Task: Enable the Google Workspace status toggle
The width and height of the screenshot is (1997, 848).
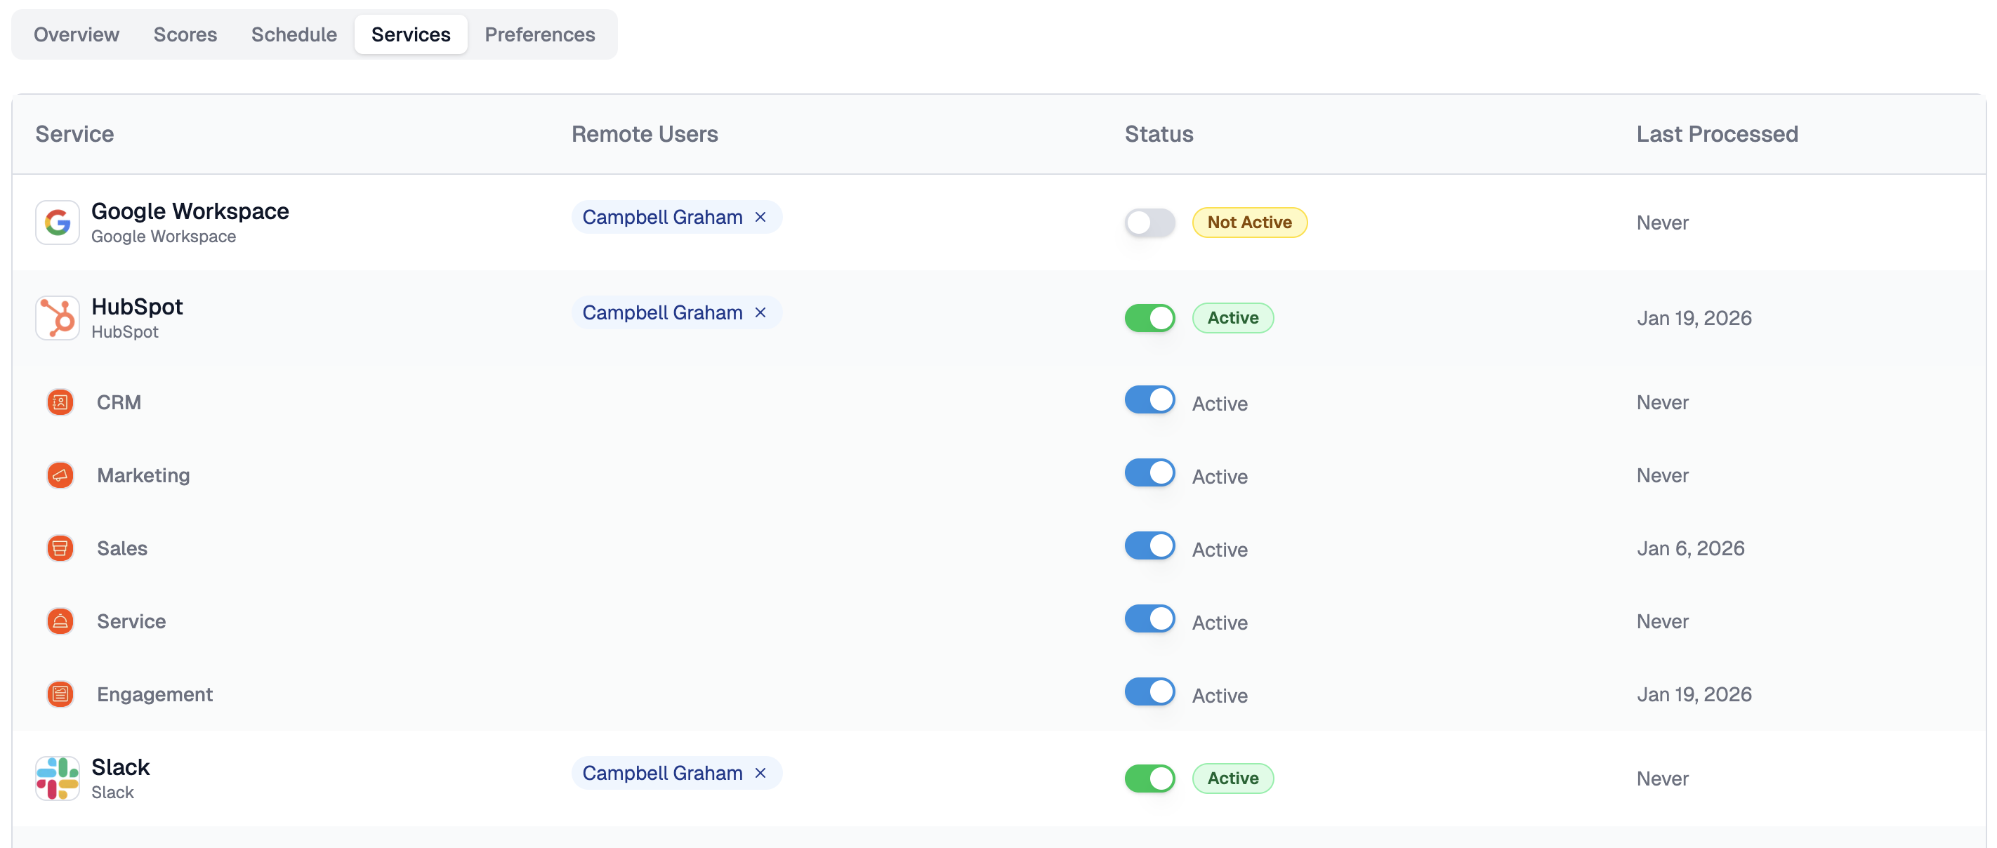Action: pyautogui.click(x=1149, y=223)
